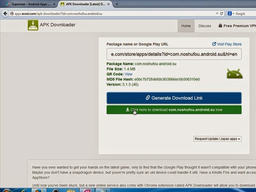This screenshot has height=192, width=256.
Task: Close the APK Downloader browser tab
Action: [108, 4]
